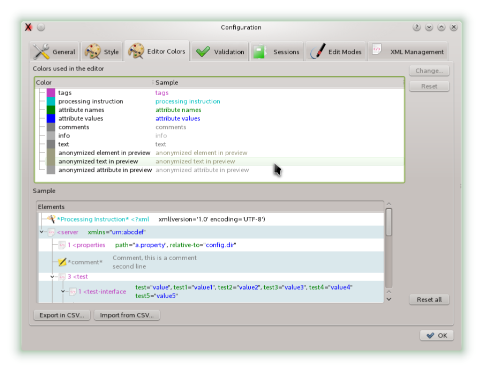Image resolution: width=483 pixels, height=372 pixels.
Task: Select the magenta tags color swatch
Action: tap(51, 92)
